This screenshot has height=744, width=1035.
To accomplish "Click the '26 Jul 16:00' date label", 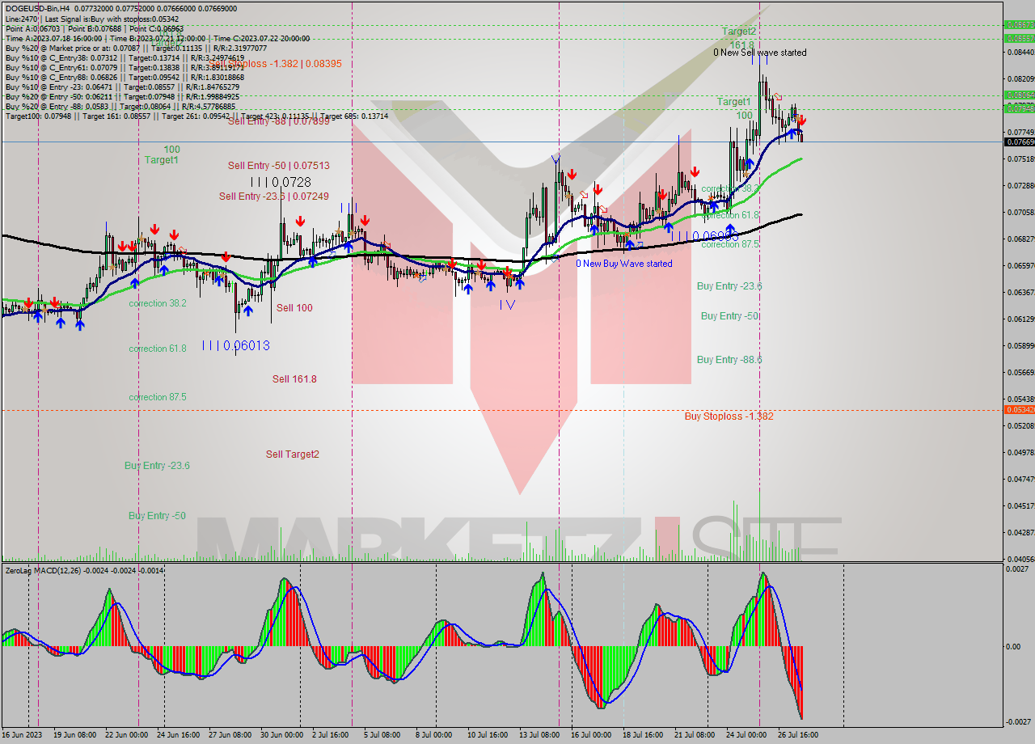I will [797, 735].
